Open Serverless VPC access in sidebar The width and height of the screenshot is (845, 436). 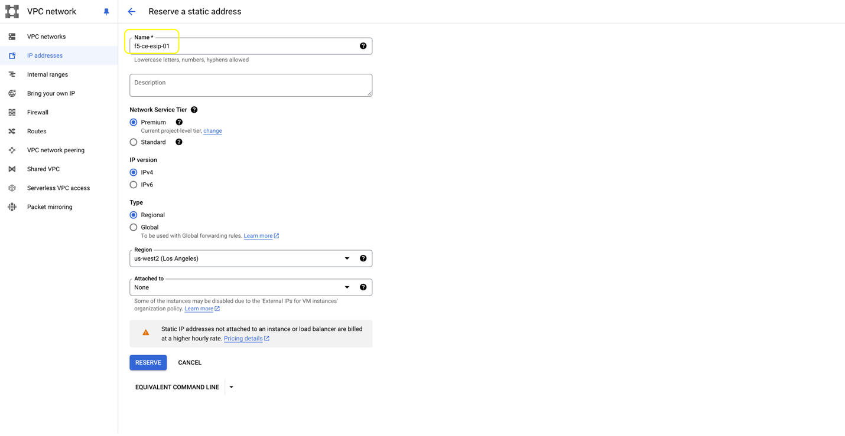[x=12, y=188]
